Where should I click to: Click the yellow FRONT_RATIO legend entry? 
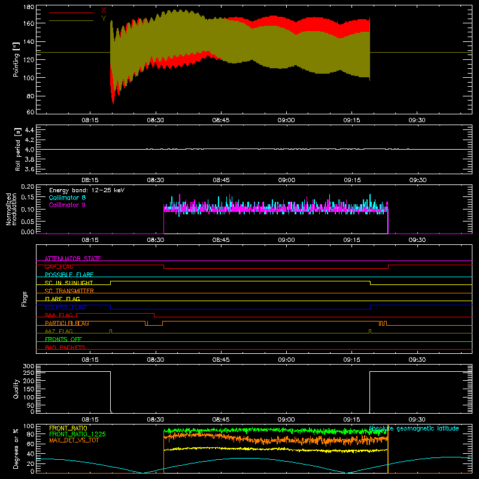coord(68,428)
